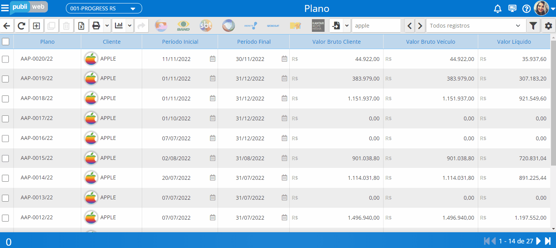Open the Todos registros filter dropdown
The image size is (556, 248).
[476, 26]
